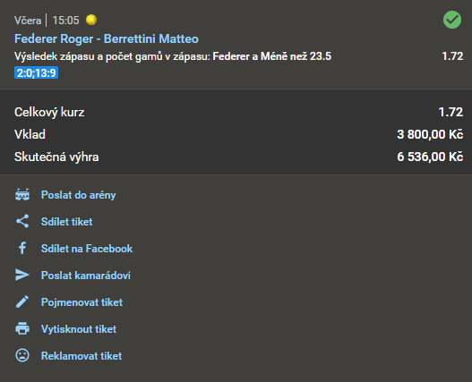Open Reklamovat tiket link
The image size is (472, 382).
pos(82,356)
